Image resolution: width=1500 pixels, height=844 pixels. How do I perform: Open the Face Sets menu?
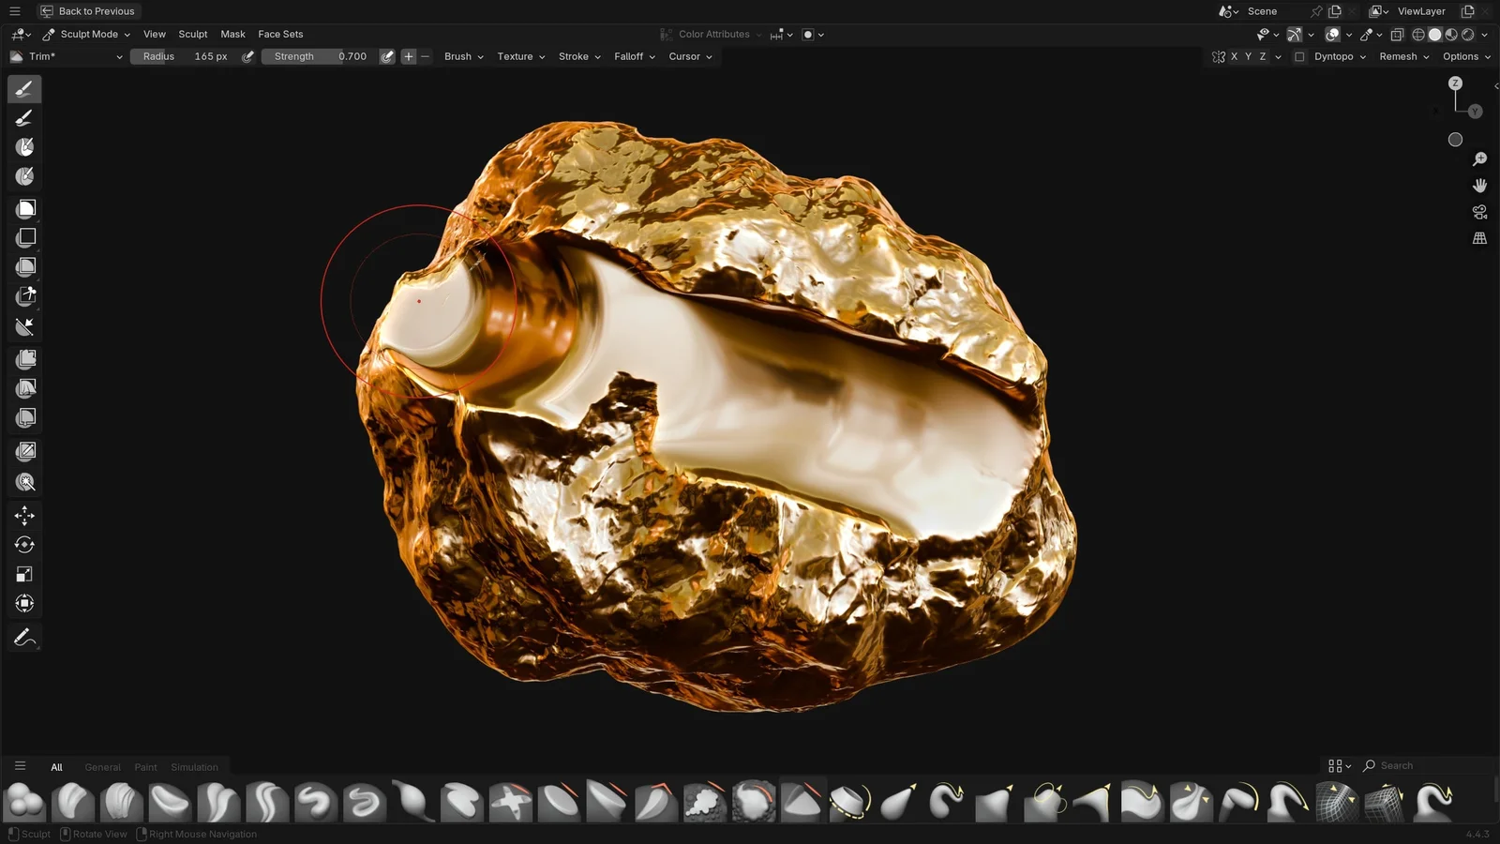280,34
